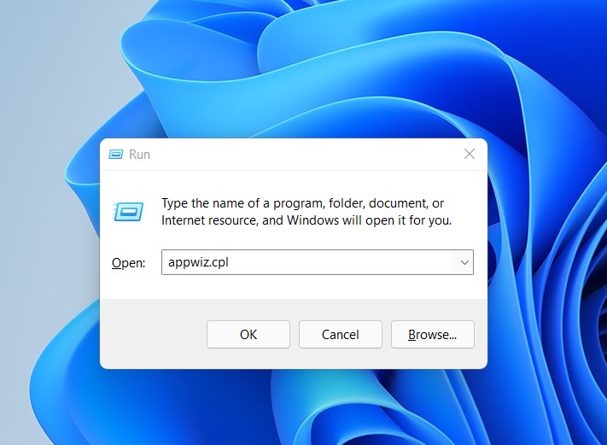607x445 pixels.
Task: Click the small Run icon in title bar
Action: tap(116, 155)
